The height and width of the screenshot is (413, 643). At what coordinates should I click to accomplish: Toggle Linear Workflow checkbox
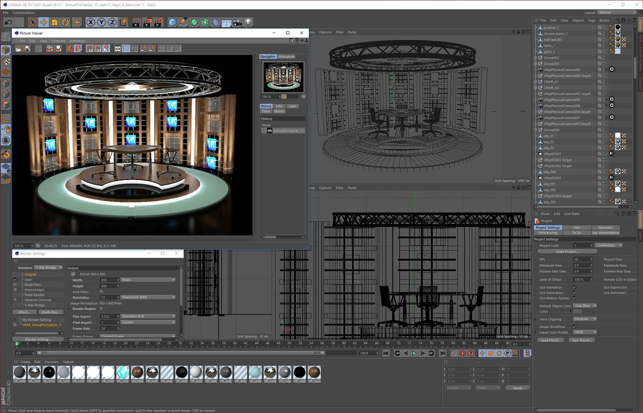click(574, 327)
